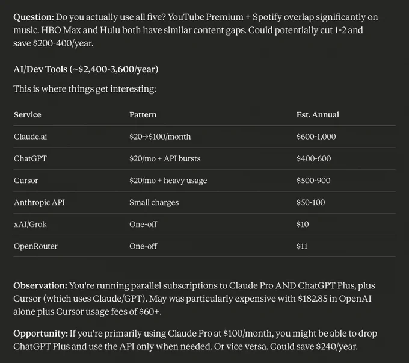The image size is (409, 363).
Task: Click the bold Question label
Action: click(34, 17)
